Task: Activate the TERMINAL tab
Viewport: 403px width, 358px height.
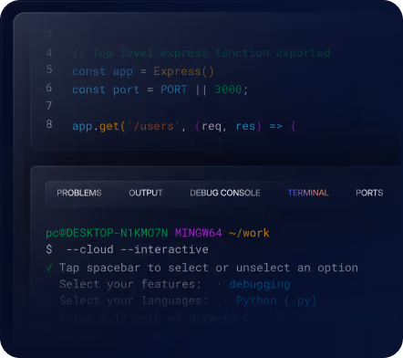Action: coord(308,193)
